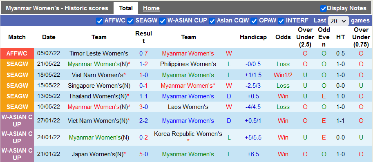Image resolution: width=373 pixels, height=162 pixels.
Task: Click the date 05/07/22
Action: point(49,53)
